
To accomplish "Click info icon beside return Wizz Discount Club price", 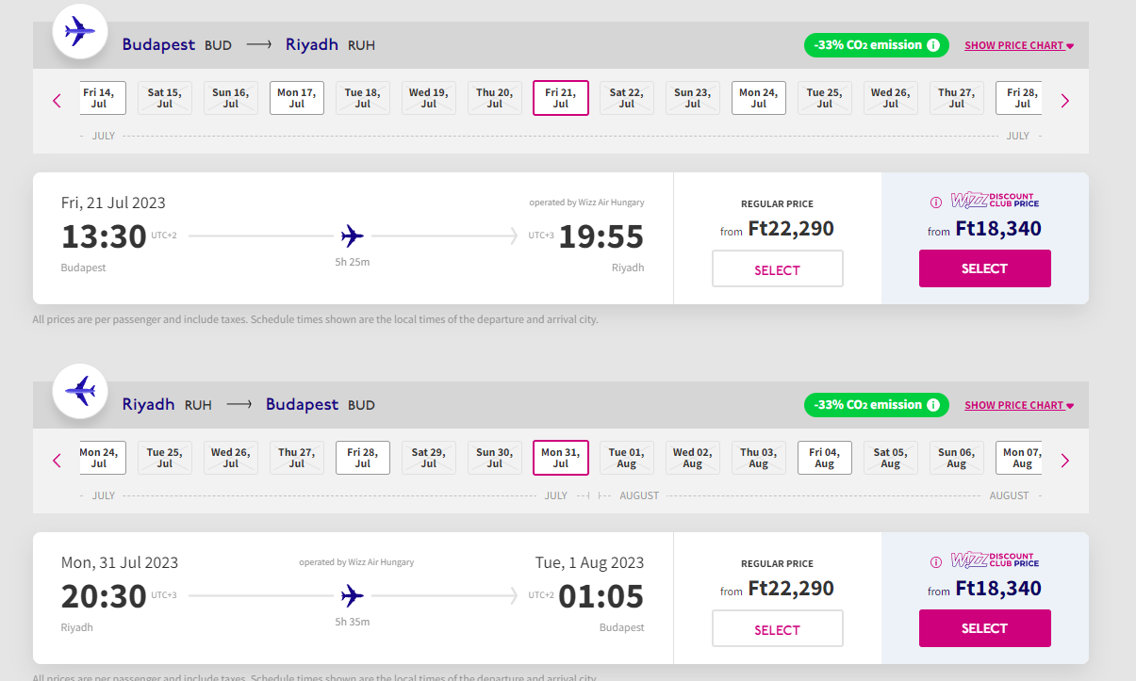I will pyautogui.click(x=936, y=561).
